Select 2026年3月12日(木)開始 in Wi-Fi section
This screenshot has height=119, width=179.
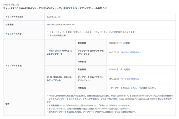pyautogui.click(x=119, y=69)
